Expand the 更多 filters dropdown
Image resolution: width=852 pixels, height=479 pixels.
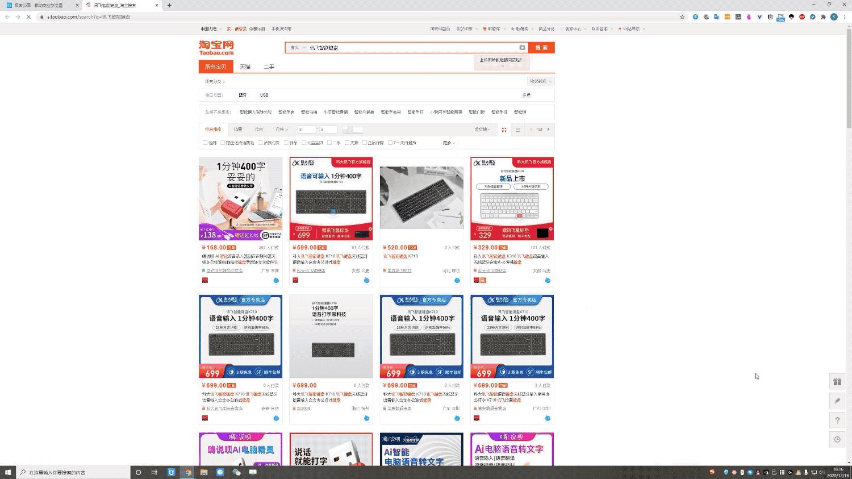[x=449, y=143]
